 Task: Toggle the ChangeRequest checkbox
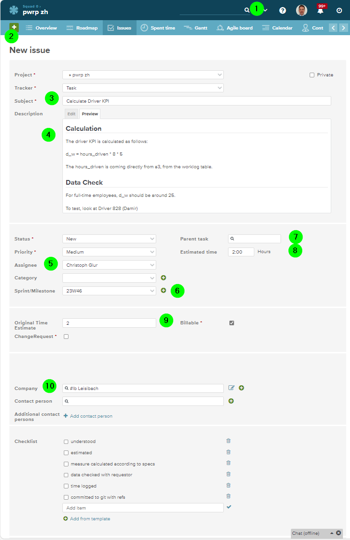pyautogui.click(x=66, y=337)
